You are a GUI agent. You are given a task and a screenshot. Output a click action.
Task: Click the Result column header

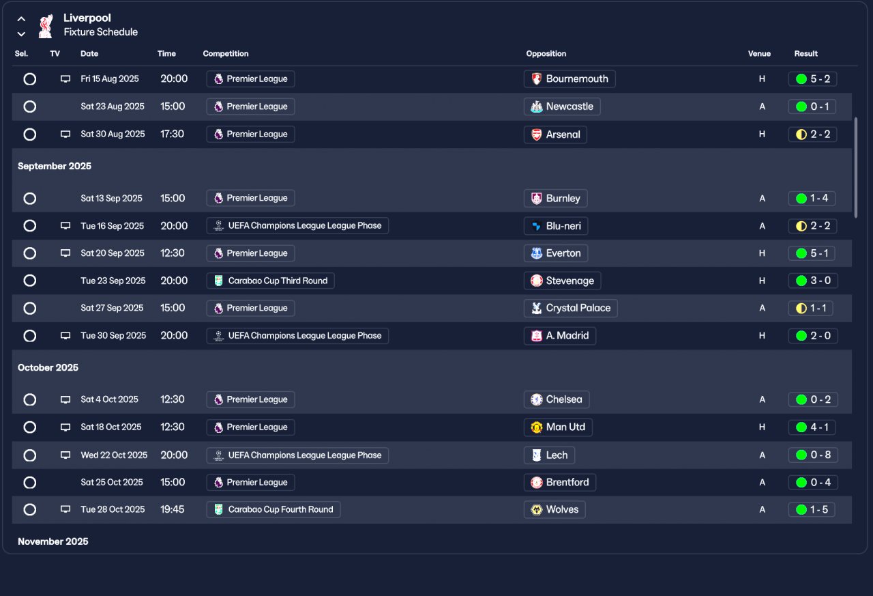[x=806, y=54]
